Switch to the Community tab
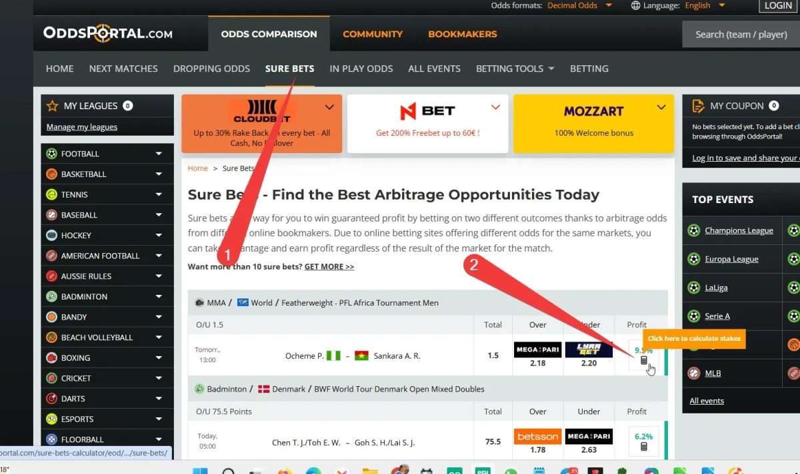800x474 pixels. tap(373, 34)
